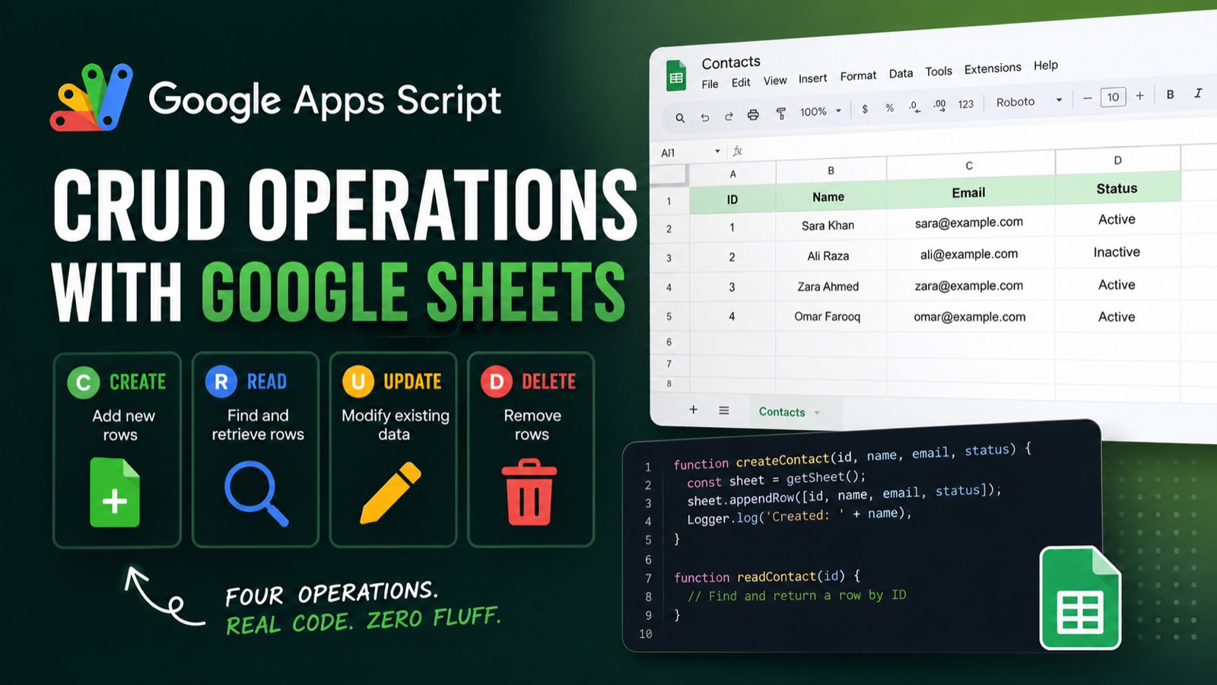Apply percent format icon
This screenshot has width=1217, height=685.
[889, 108]
